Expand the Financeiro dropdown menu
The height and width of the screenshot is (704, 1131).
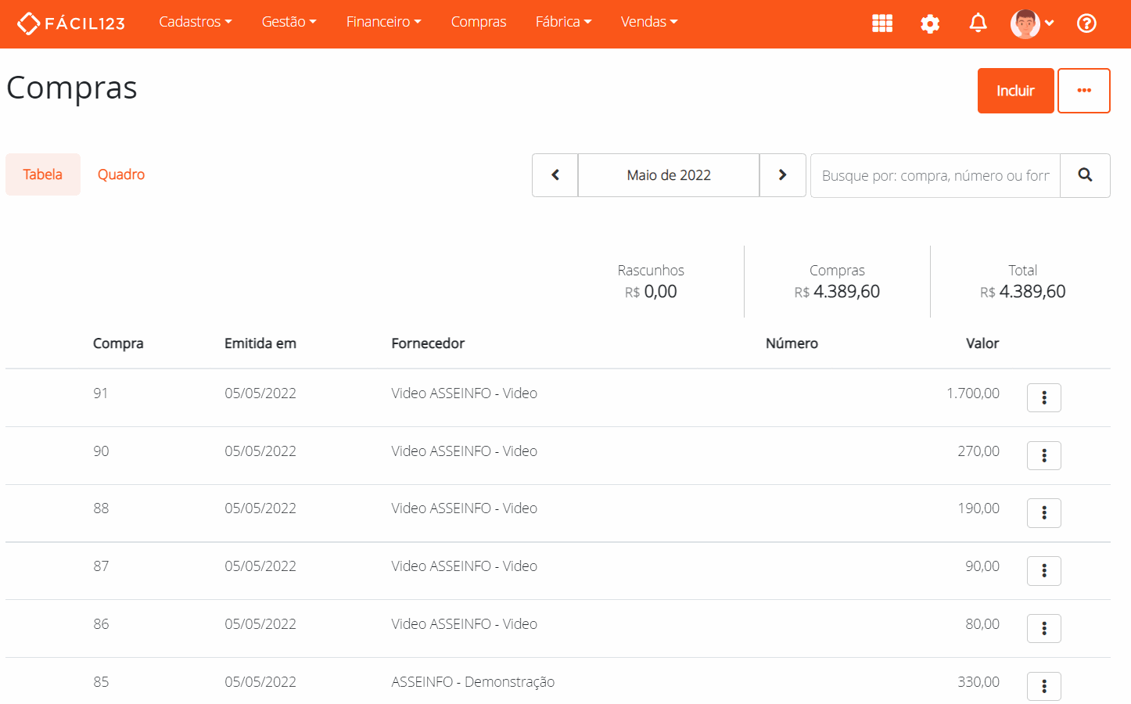coord(383,22)
